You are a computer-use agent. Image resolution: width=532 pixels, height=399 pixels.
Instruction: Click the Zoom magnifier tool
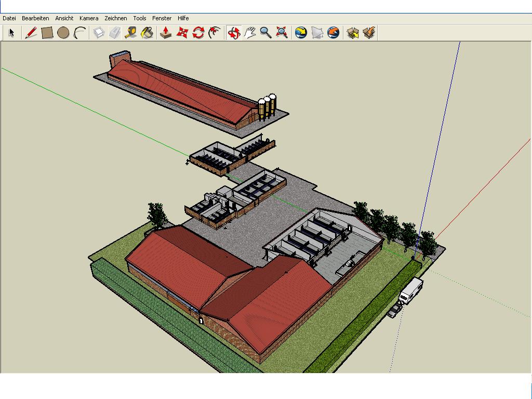(x=265, y=33)
